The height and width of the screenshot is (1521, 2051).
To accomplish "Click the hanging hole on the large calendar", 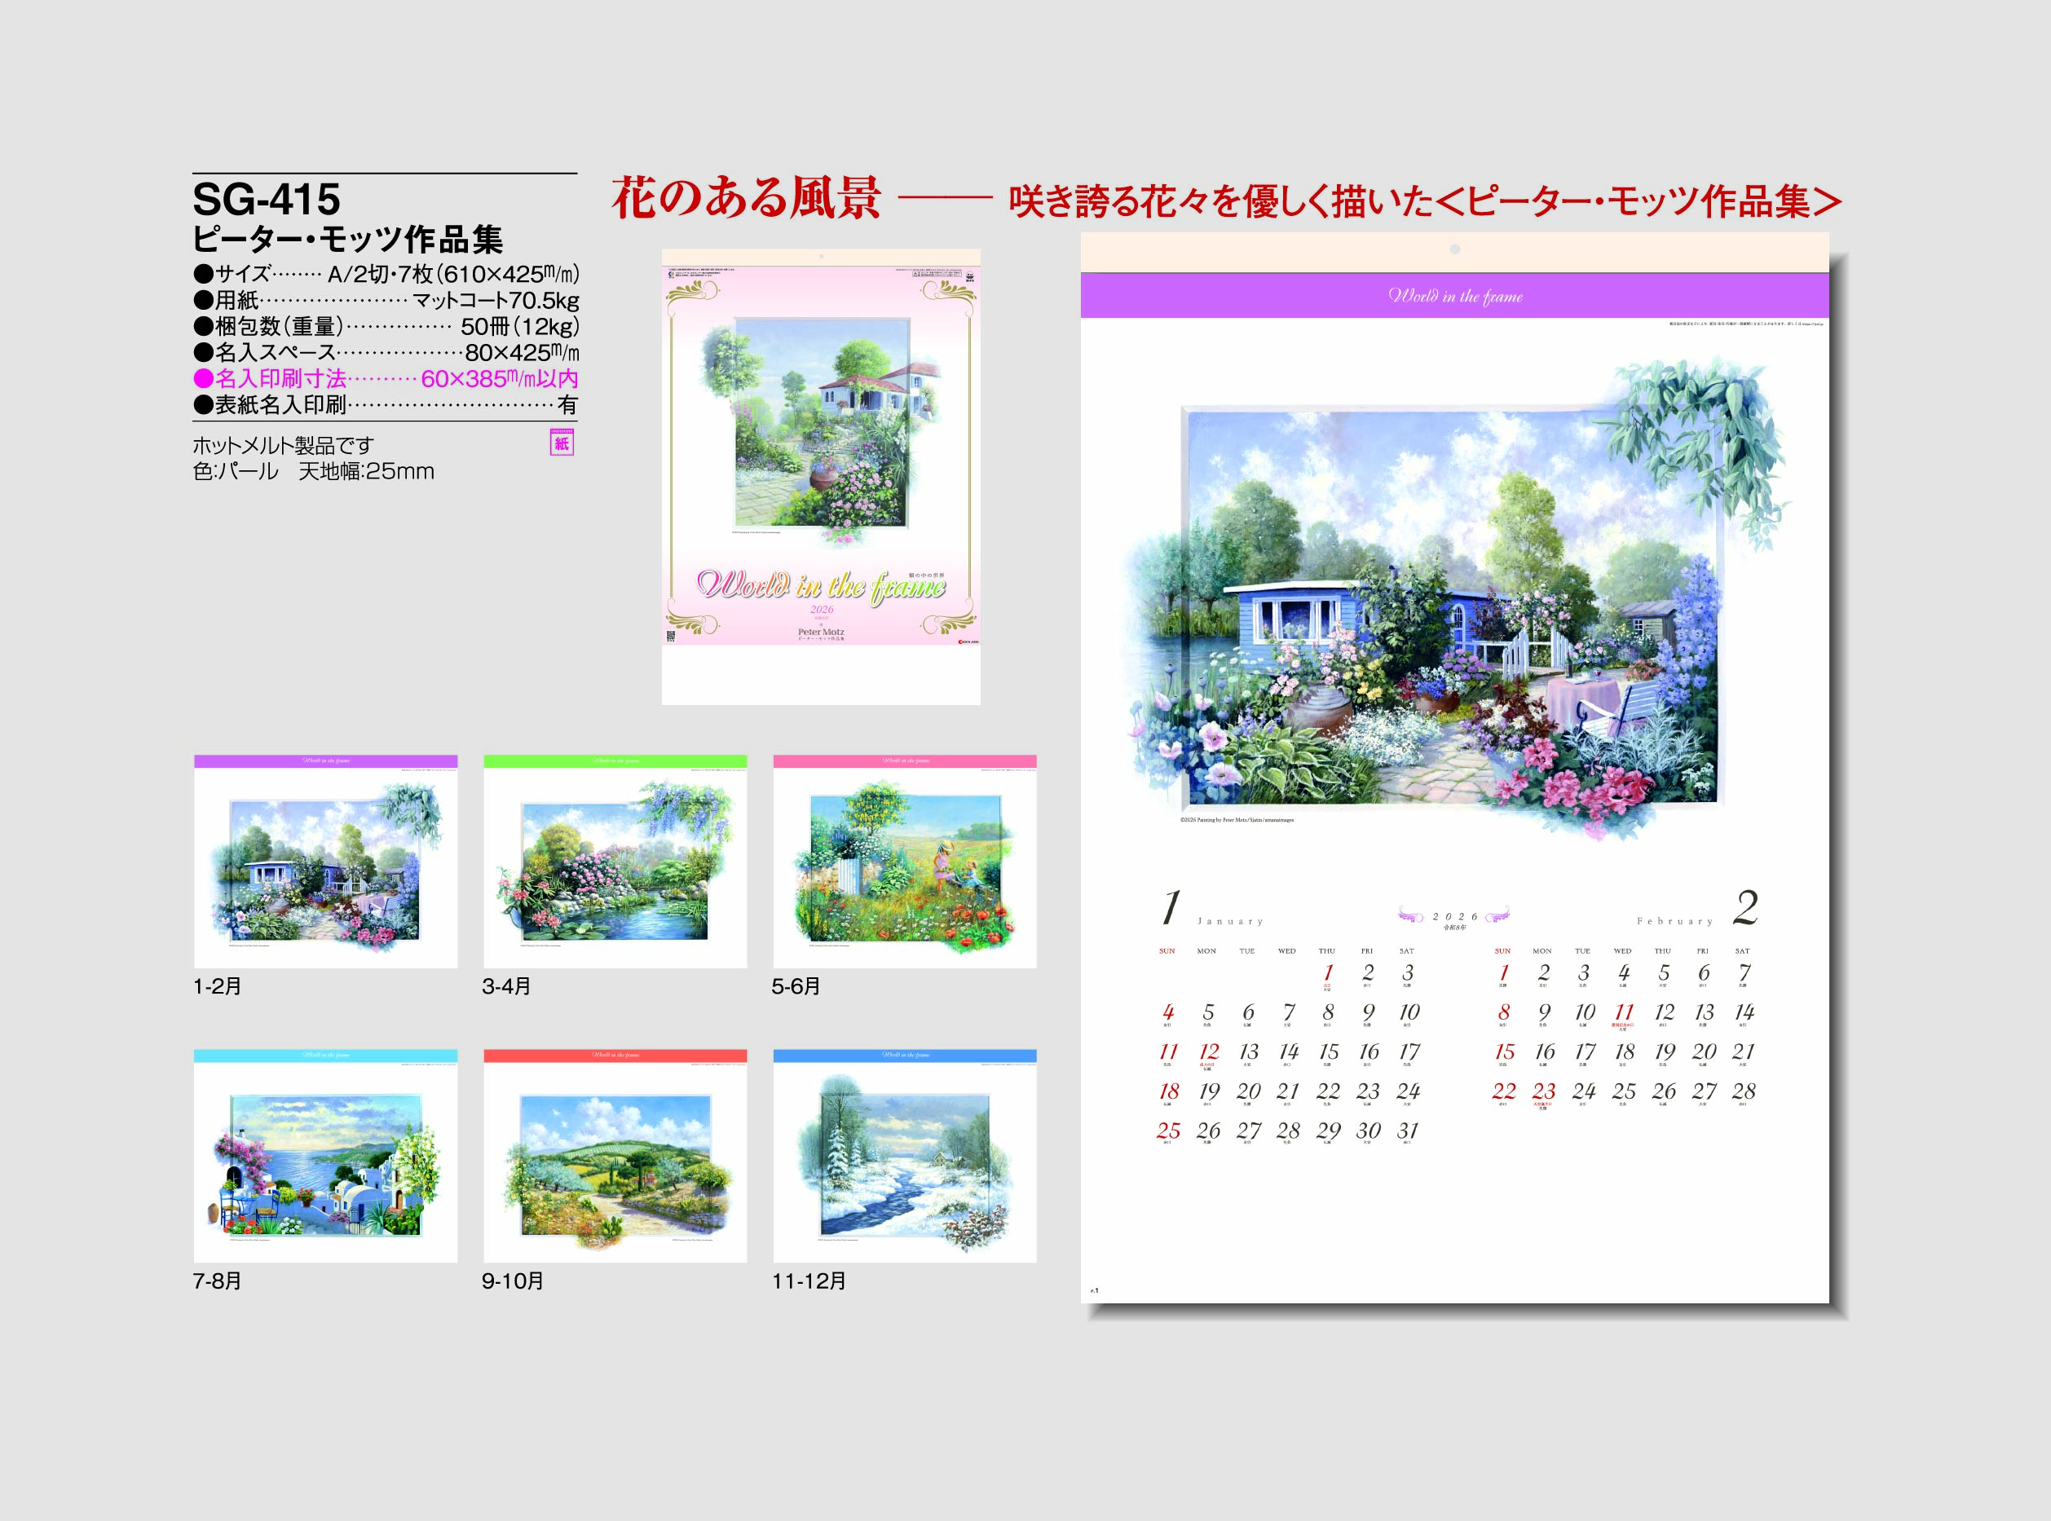I will pyautogui.click(x=1454, y=249).
